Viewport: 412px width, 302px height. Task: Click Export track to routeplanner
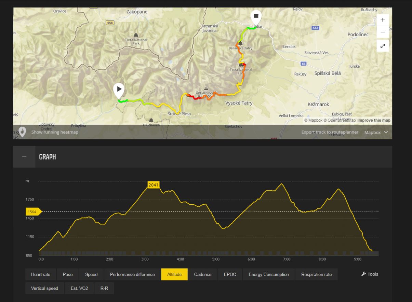click(330, 132)
